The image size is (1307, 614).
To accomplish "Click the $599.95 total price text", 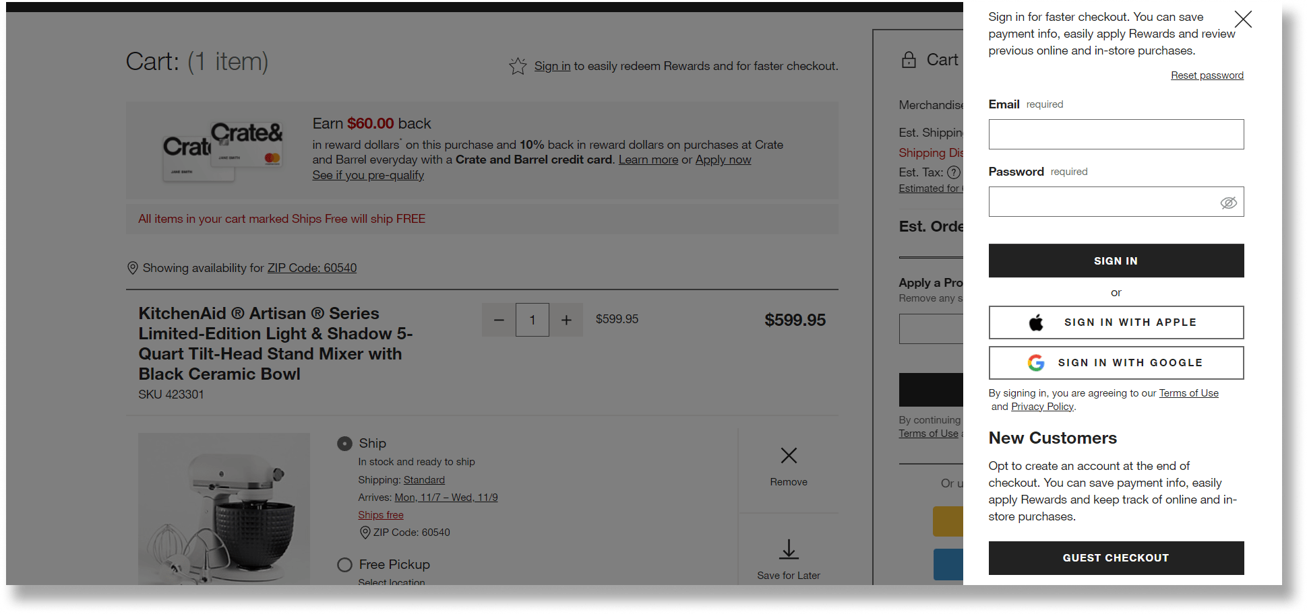I will click(795, 320).
